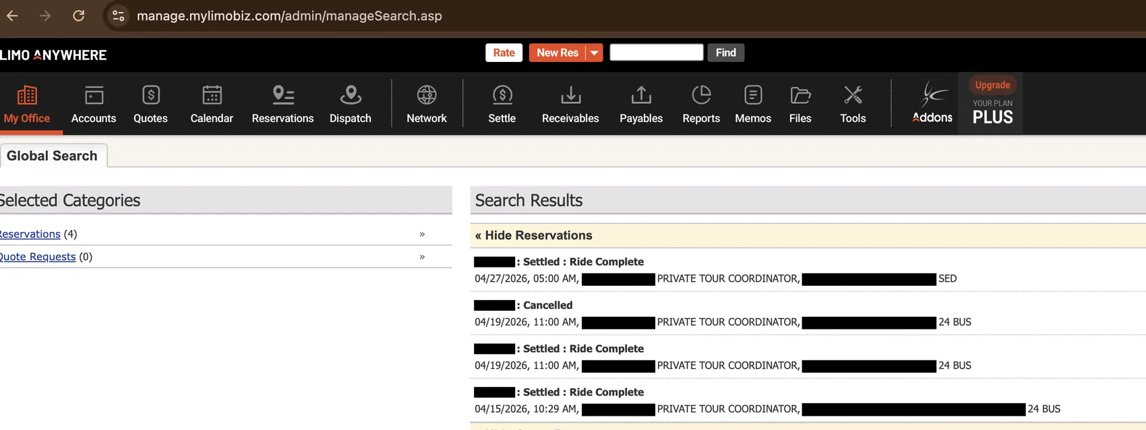Go forward with the browser forward arrow
The image size is (1146, 430).
pyautogui.click(x=45, y=16)
